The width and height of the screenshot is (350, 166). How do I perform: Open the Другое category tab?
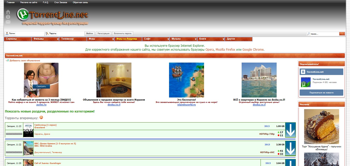(x=239, y=39)
